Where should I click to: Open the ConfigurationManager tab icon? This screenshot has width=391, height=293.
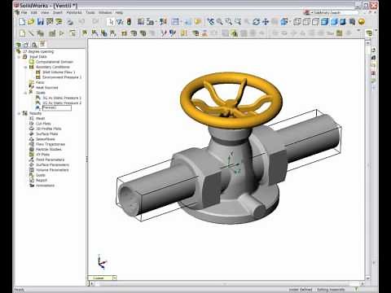(x=34, y=45)
